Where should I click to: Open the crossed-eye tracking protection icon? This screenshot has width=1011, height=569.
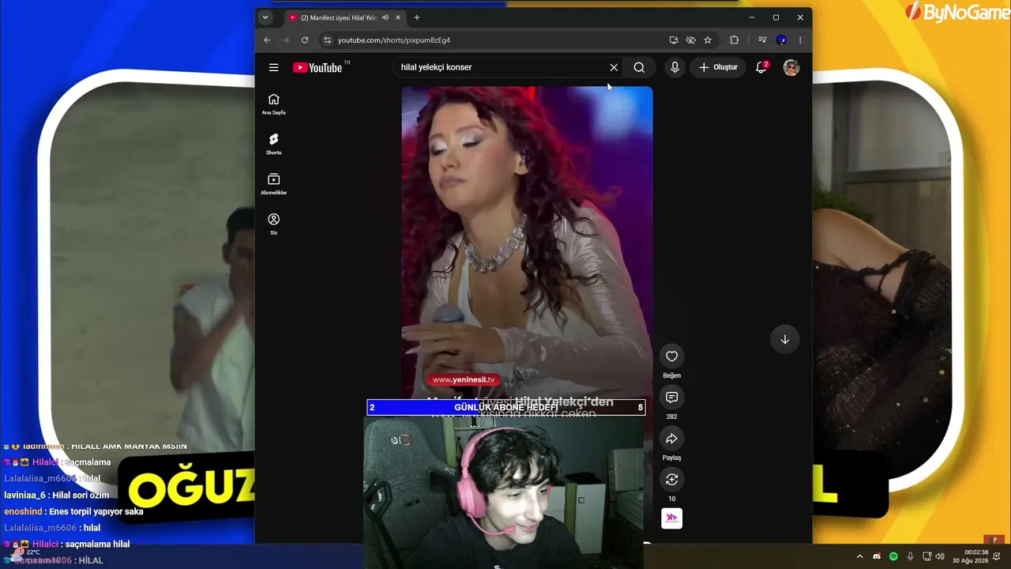(x=691, y=40)
